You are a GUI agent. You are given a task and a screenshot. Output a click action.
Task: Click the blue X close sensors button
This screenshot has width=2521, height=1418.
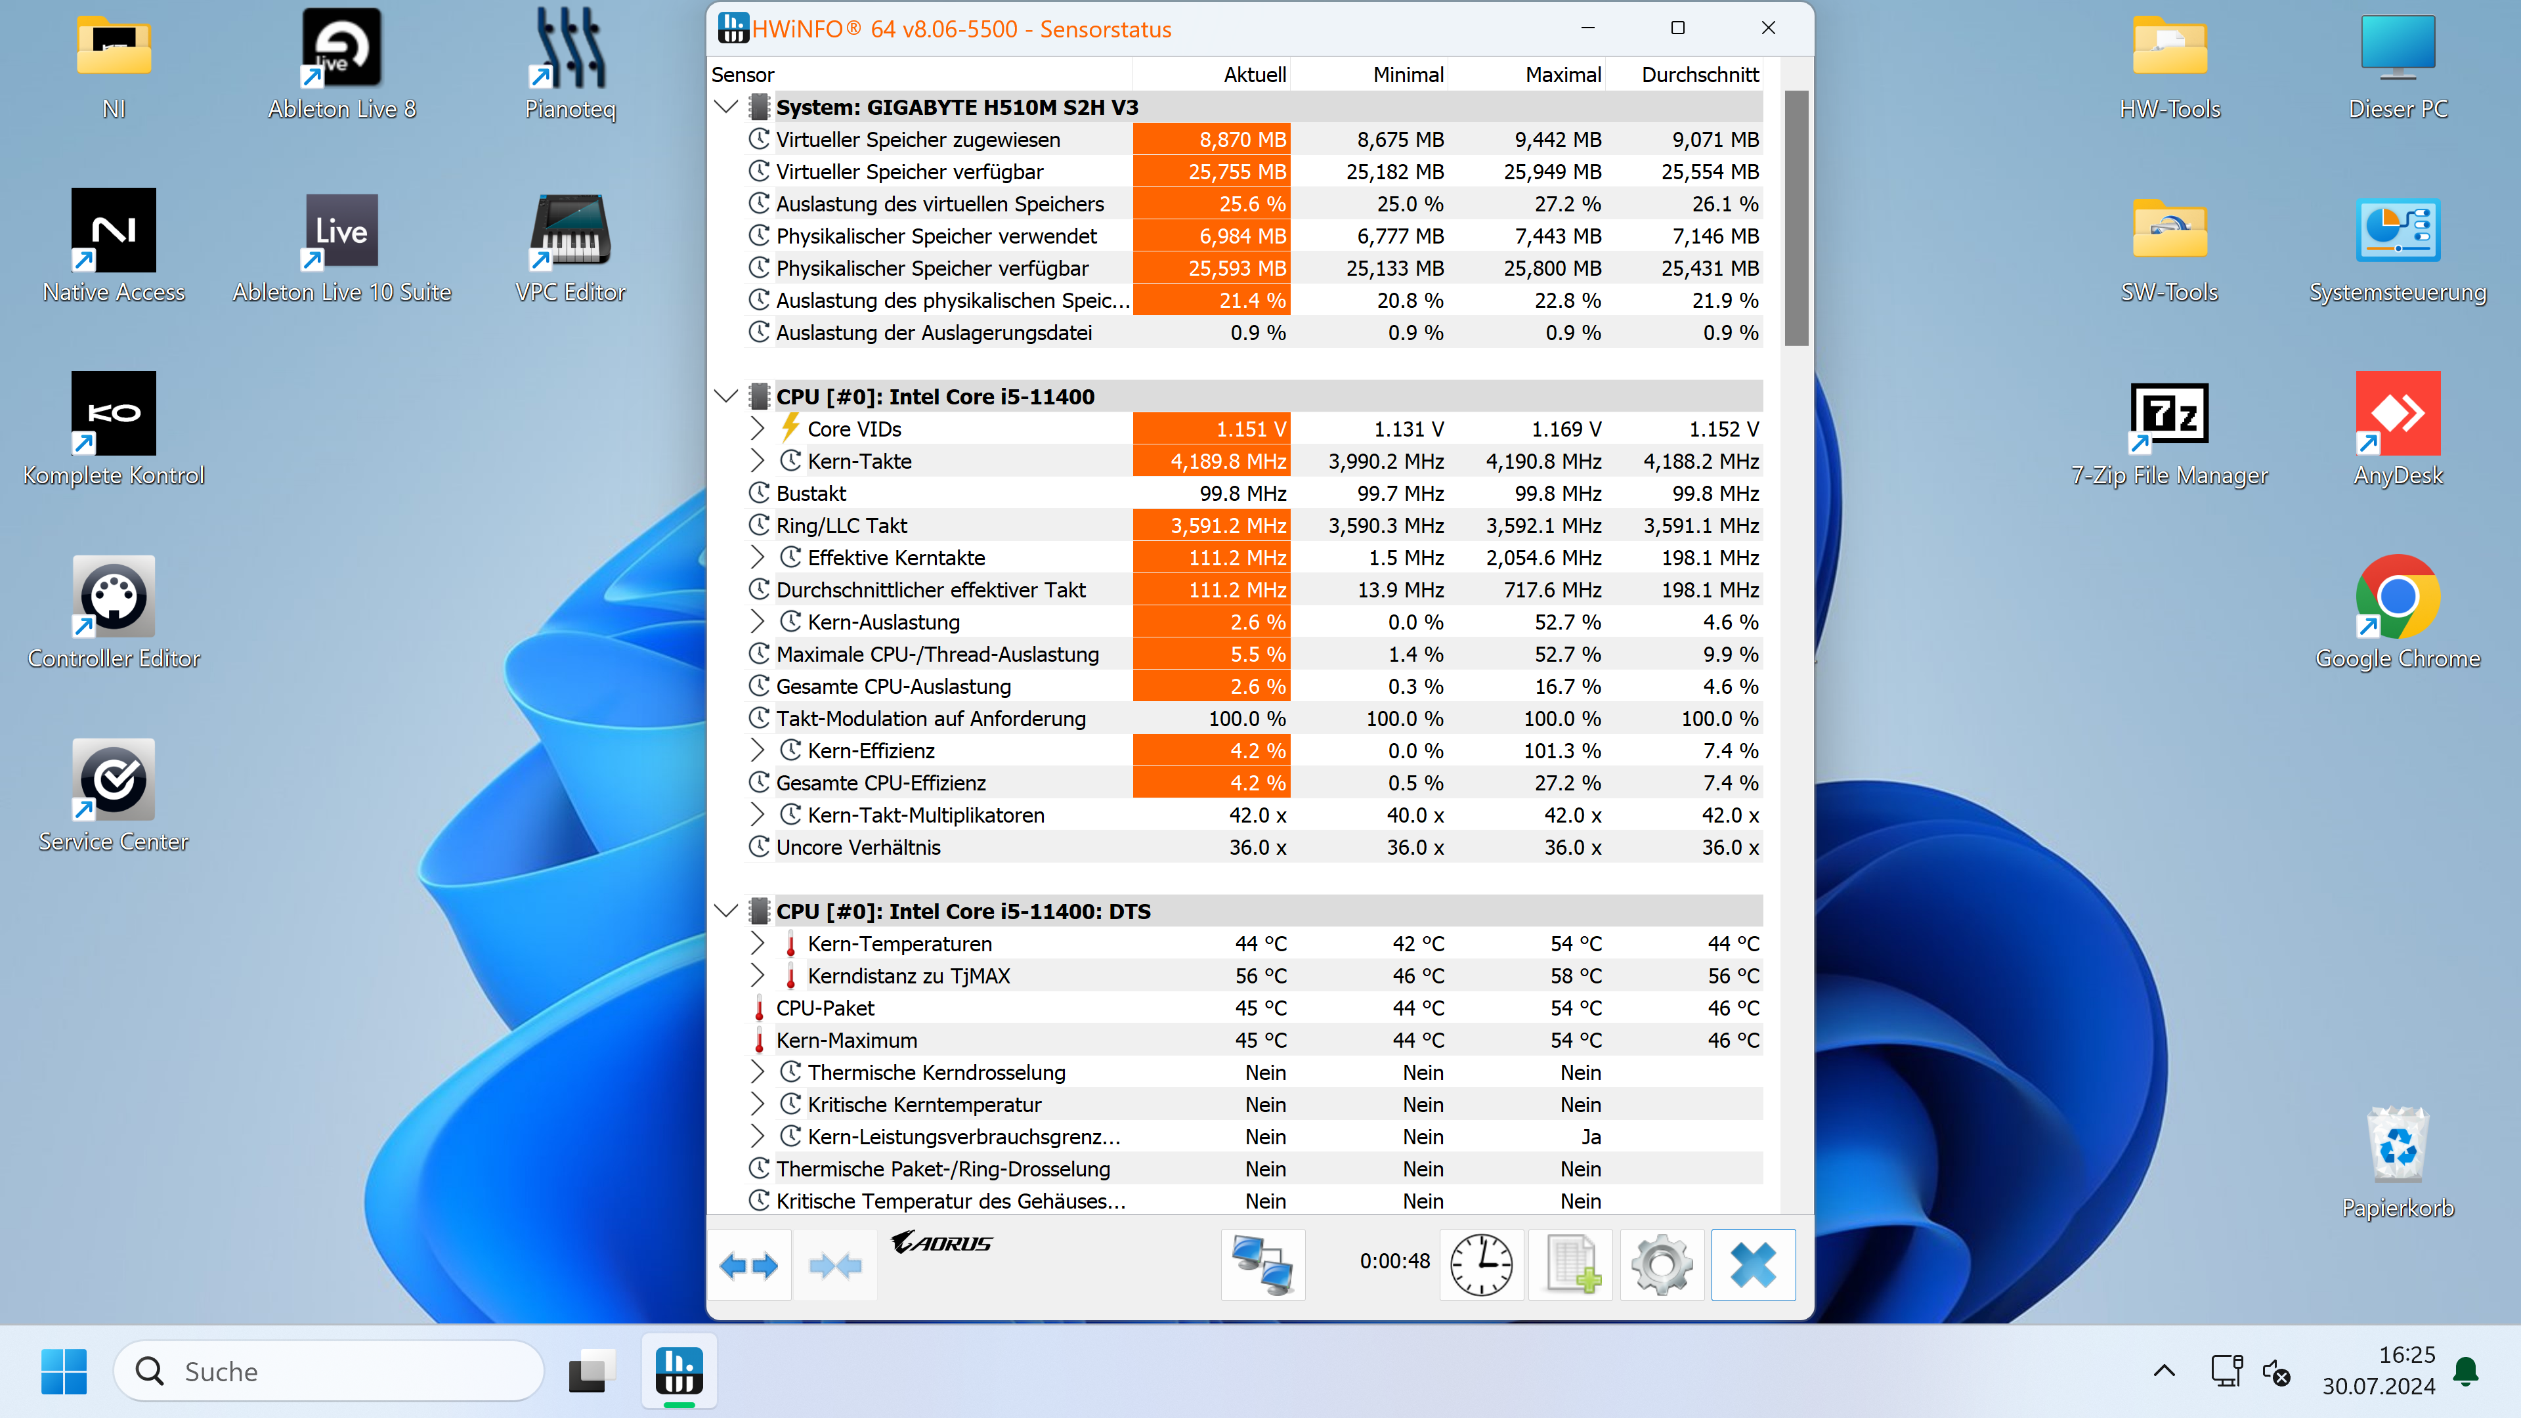click(1753, 1265)
